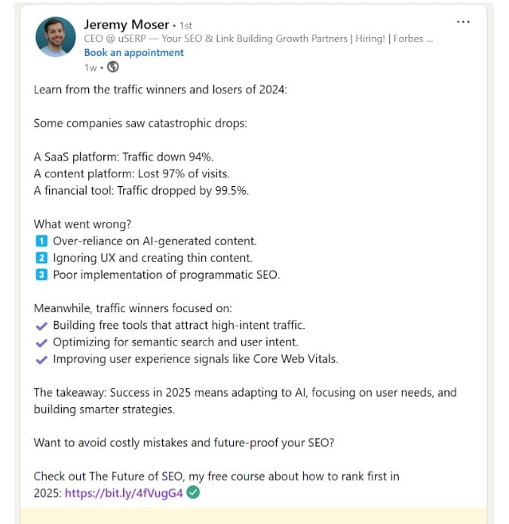Open the Jeremy Moser name link
The image size is (509, 524).
click(127, 25)
